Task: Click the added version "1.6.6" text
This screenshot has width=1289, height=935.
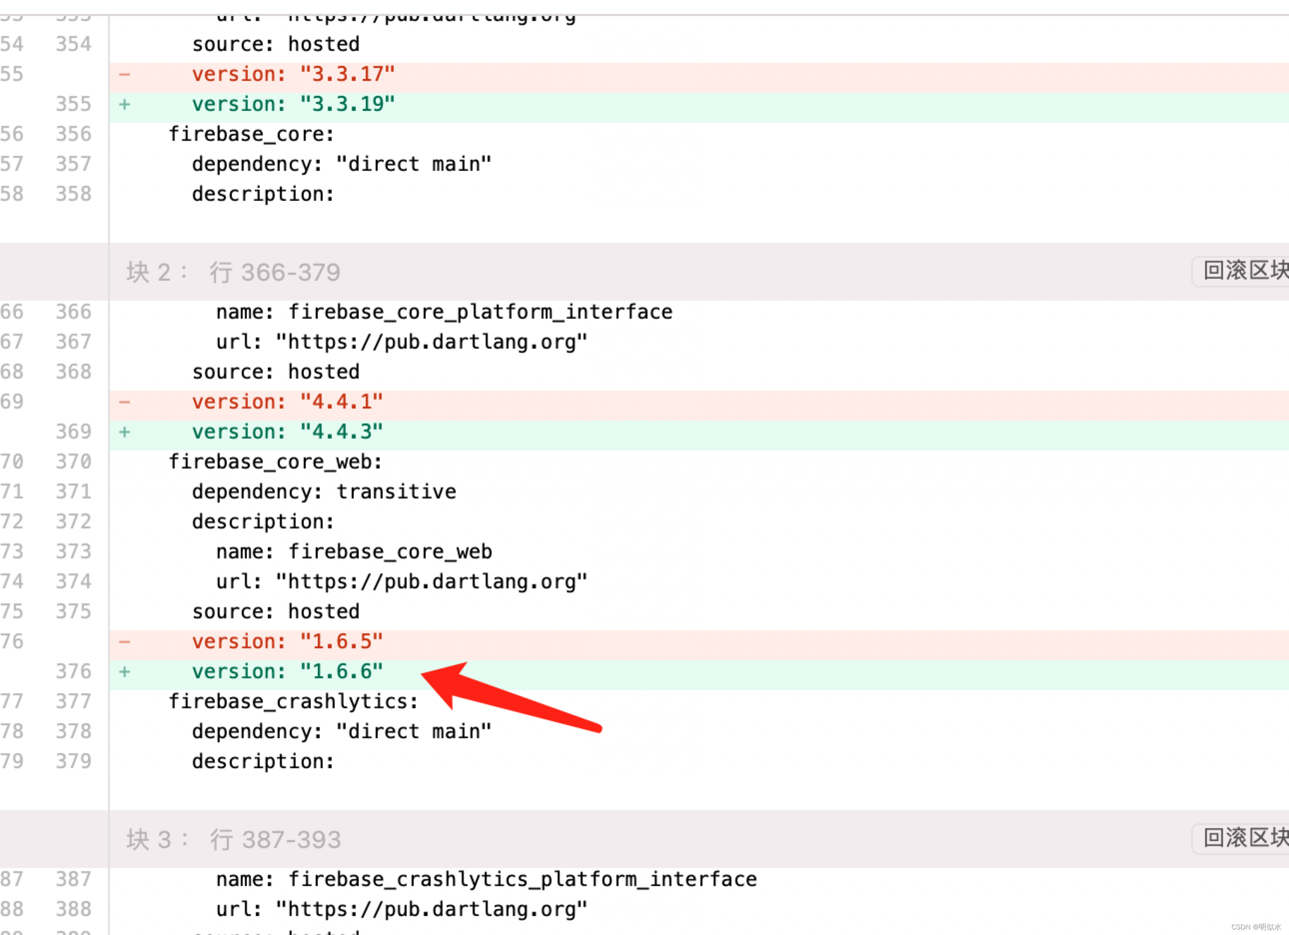Action: click(287, 671)
